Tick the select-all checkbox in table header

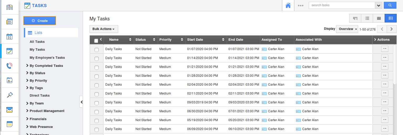click(96, 40)
